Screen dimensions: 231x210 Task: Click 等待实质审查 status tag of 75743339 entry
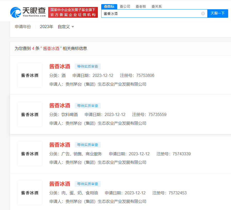88,145
